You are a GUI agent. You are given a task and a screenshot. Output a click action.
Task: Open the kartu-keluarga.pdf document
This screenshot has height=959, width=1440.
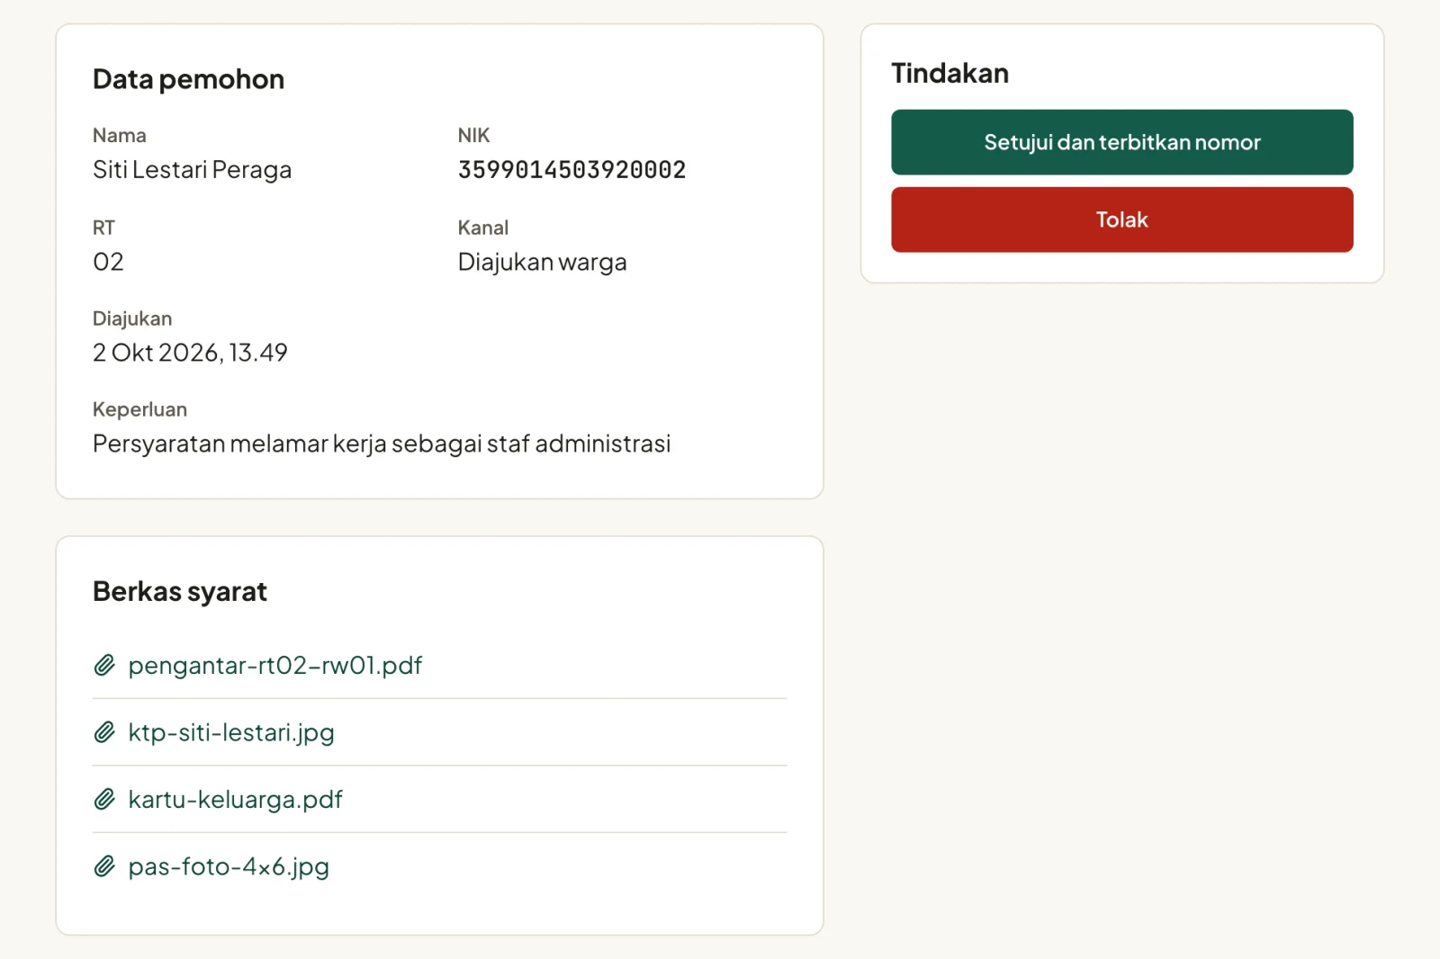[236, 799]
